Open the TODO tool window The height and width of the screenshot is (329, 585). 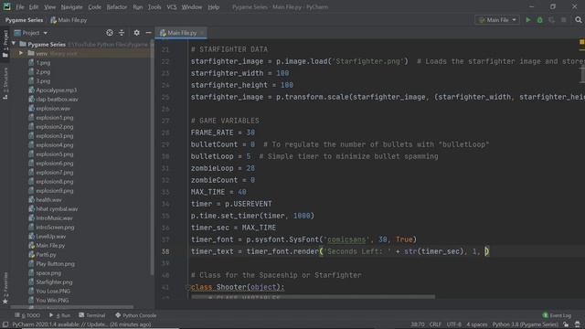click(27, 315)
